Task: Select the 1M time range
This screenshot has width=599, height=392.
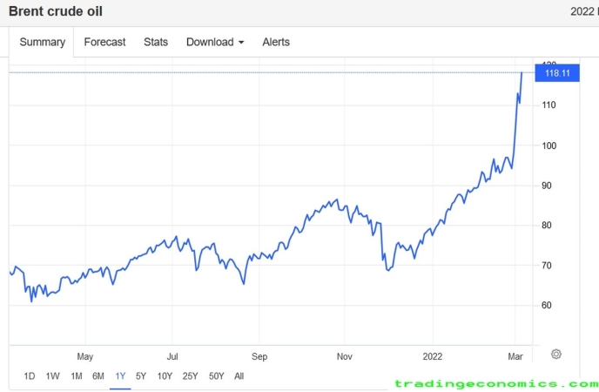Action: (76, 376)
